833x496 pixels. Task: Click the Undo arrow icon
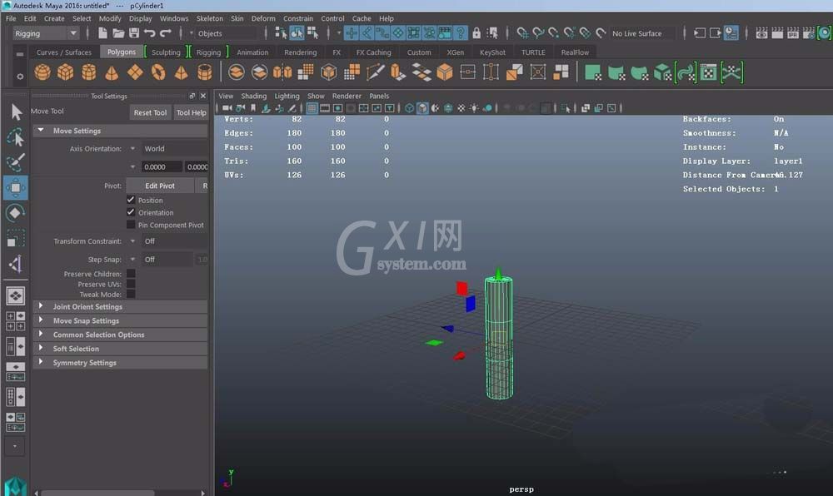(x=150, y=33)
